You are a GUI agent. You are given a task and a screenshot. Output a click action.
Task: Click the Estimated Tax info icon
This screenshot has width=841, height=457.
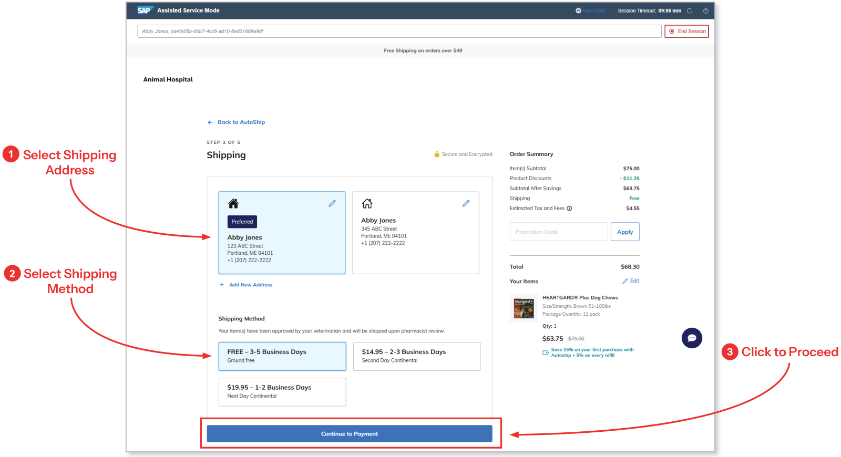coord(569,209)
